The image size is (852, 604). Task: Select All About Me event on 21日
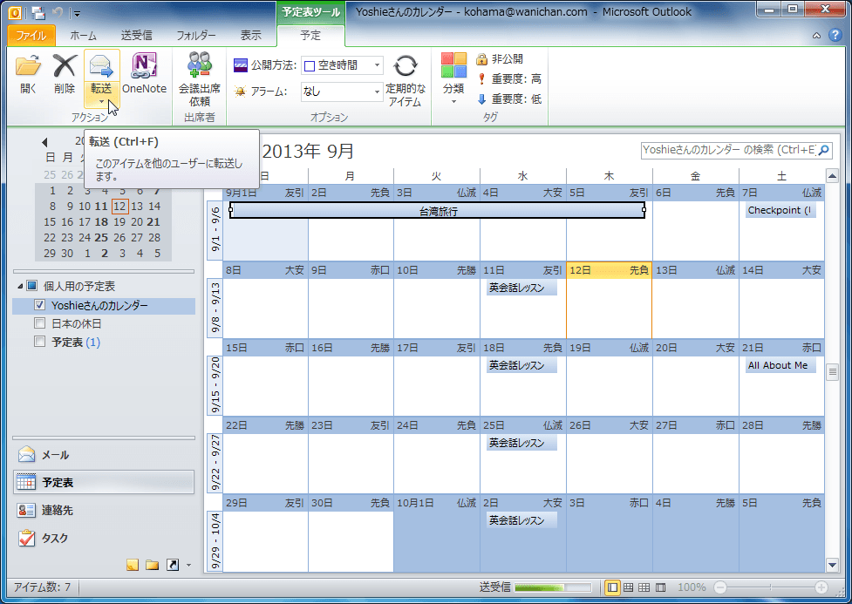tap(780, 365)
